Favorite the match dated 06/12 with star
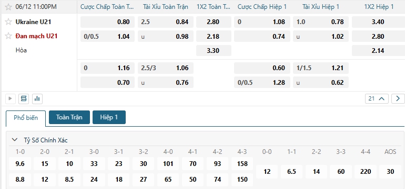 point(8,7)
